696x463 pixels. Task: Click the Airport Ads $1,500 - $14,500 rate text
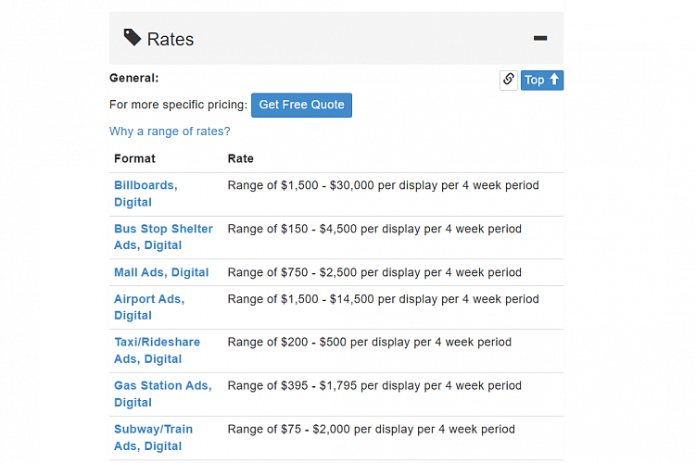tap(383, 299)
